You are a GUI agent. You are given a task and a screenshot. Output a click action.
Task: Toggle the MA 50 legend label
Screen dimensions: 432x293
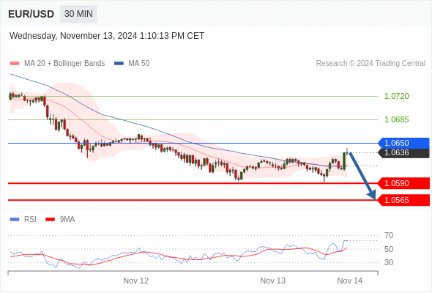(x=139, y=64)
